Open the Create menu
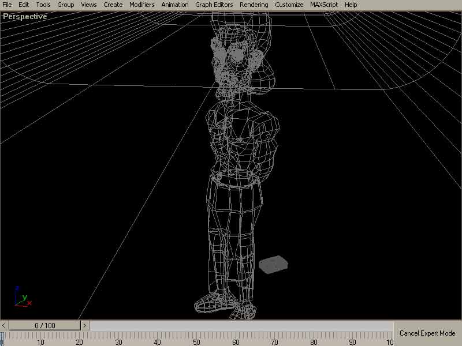 [x=113, y=5]
